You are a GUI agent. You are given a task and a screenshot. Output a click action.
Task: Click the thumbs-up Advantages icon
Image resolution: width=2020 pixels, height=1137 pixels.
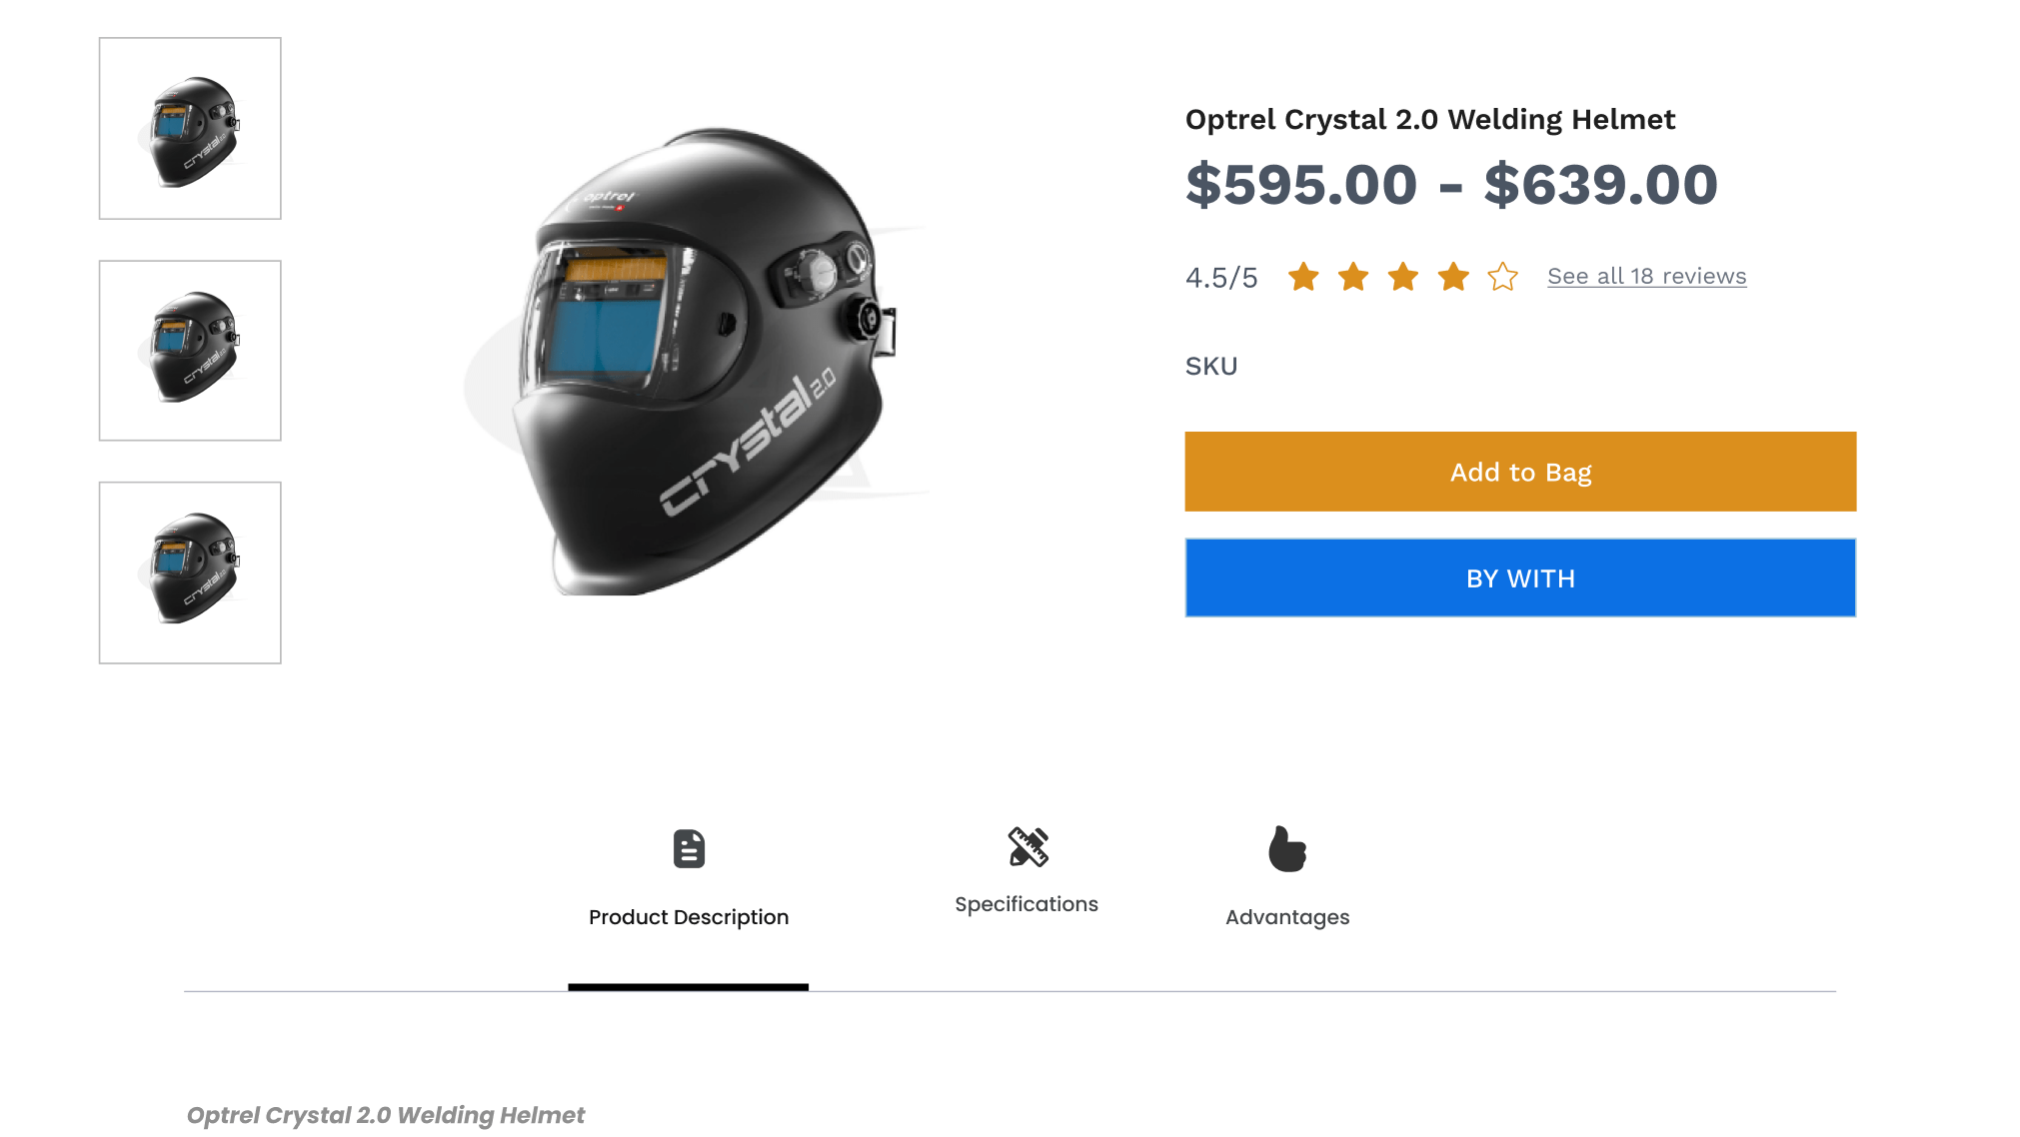click(x=1287, y=849)
